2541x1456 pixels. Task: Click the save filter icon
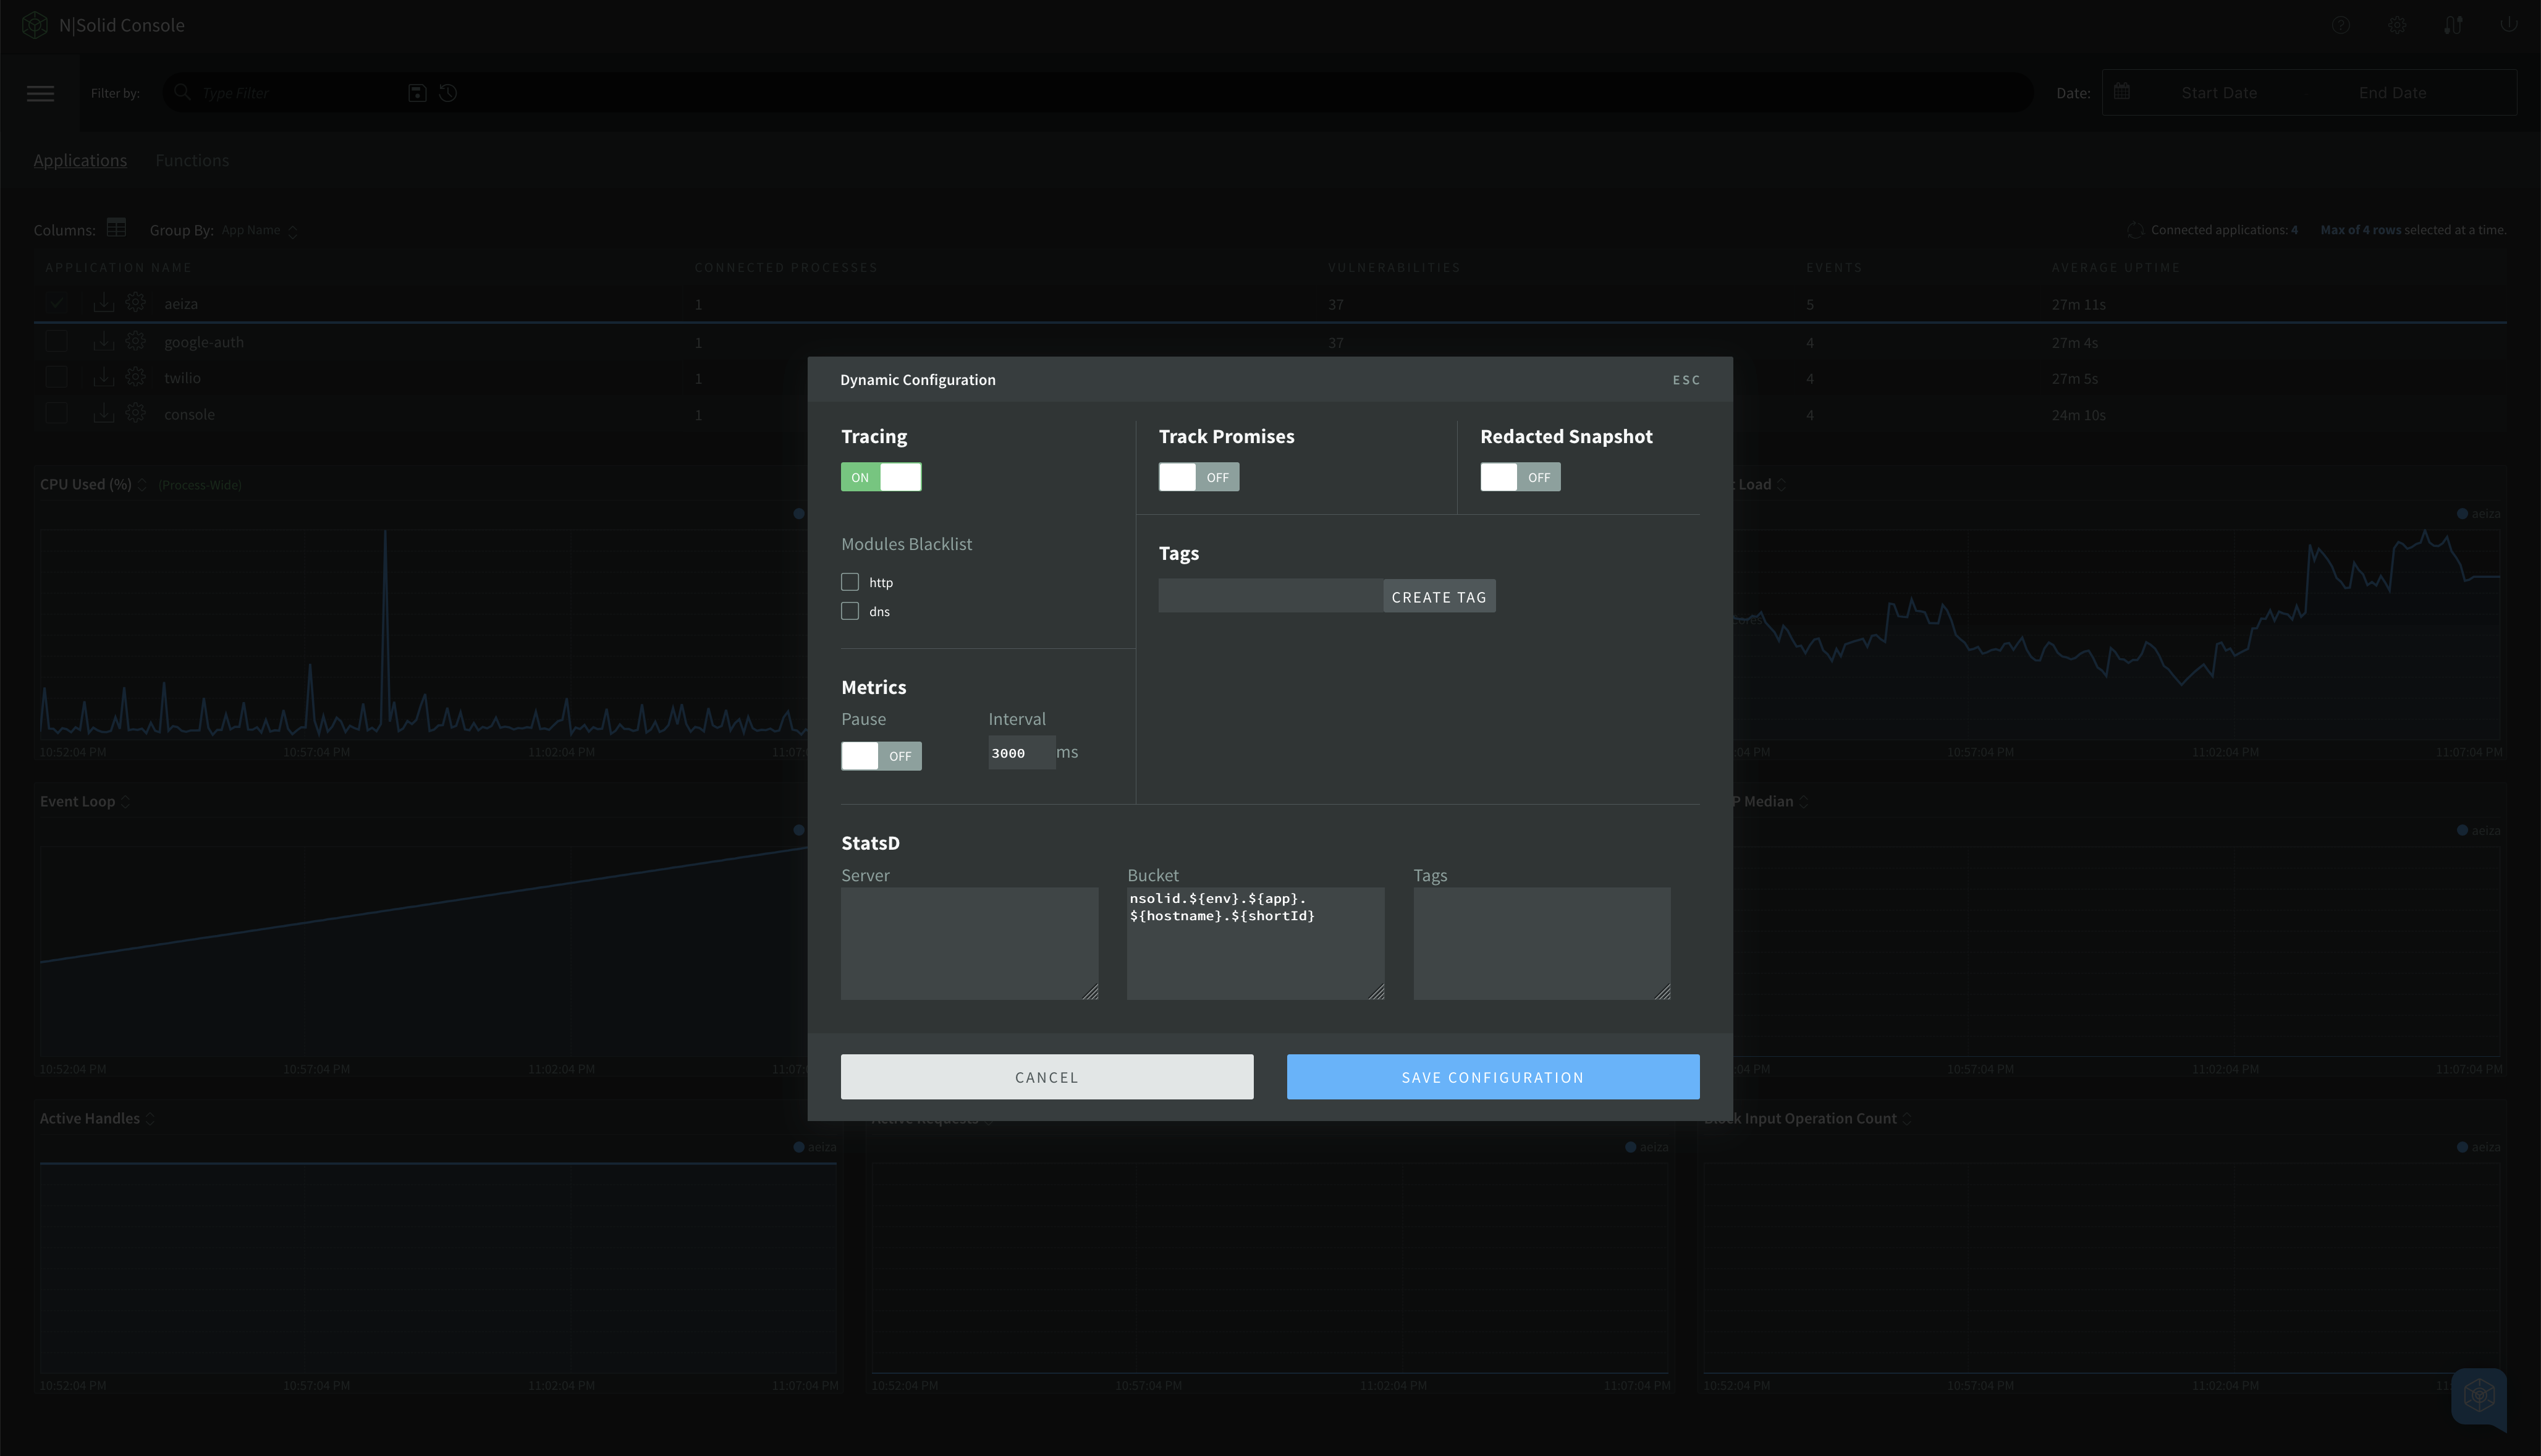(x=417, y=93)
